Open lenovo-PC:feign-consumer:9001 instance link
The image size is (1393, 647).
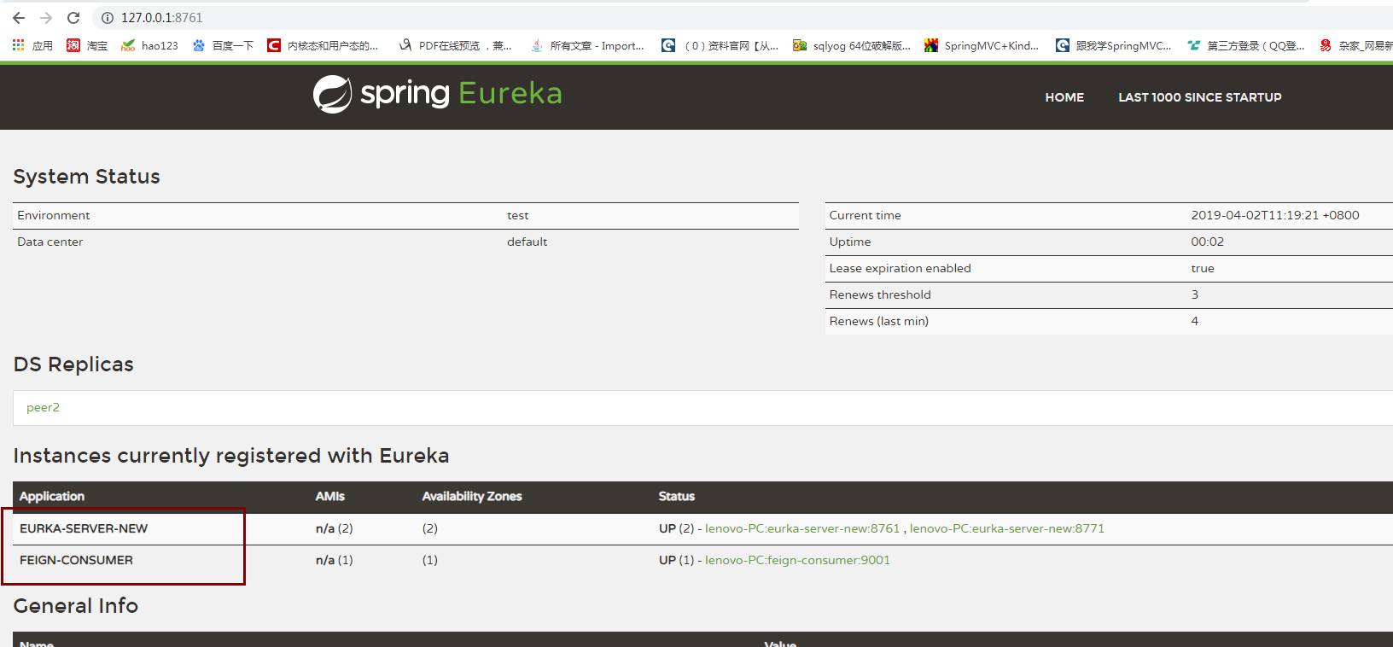click(x=797, y=560)
